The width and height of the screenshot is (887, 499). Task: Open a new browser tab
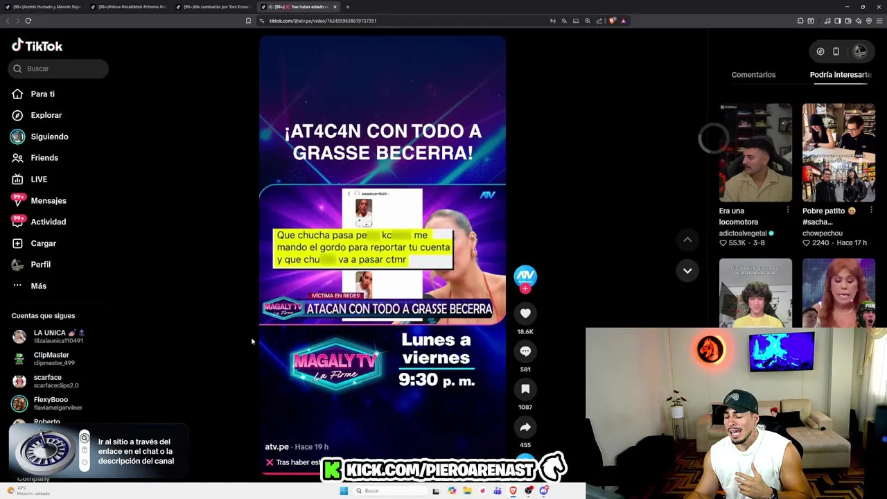pyautogui.click(x=347, y=7)
